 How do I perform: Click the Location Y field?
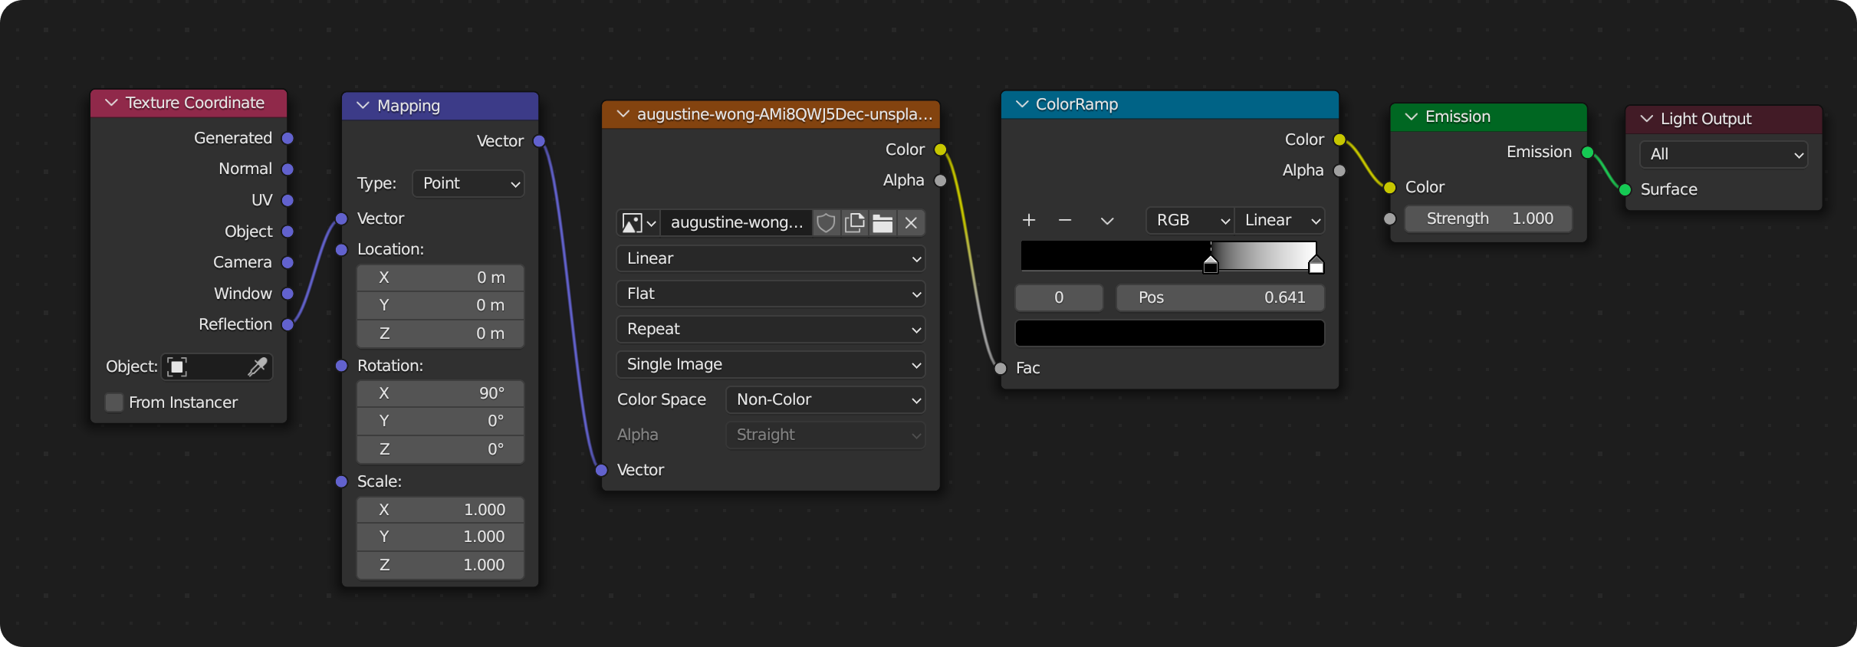coord(440,305)
